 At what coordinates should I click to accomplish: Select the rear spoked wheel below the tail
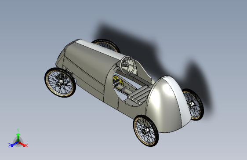146,131
